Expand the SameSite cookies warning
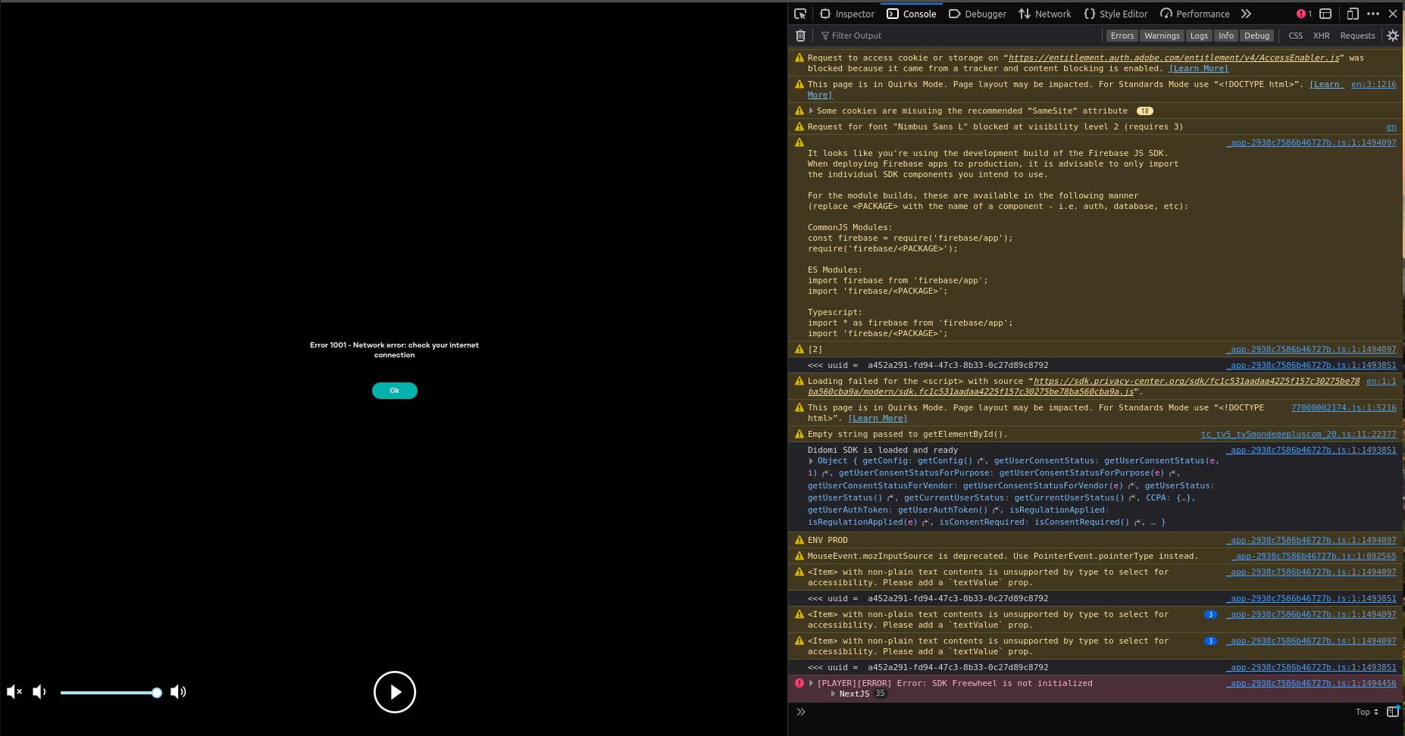This screenshot has width=1405, height=736. 811,111
